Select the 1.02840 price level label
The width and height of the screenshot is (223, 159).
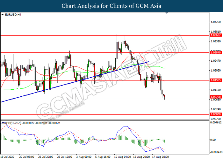(x=216, y=52)
